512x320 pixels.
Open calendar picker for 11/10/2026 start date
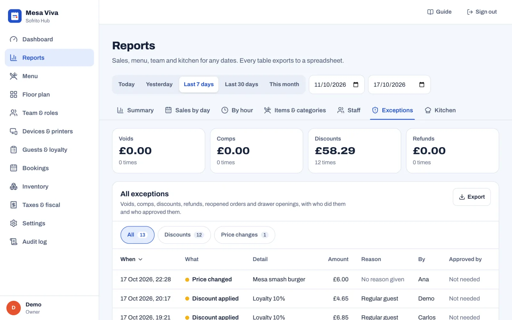[356, 84]
